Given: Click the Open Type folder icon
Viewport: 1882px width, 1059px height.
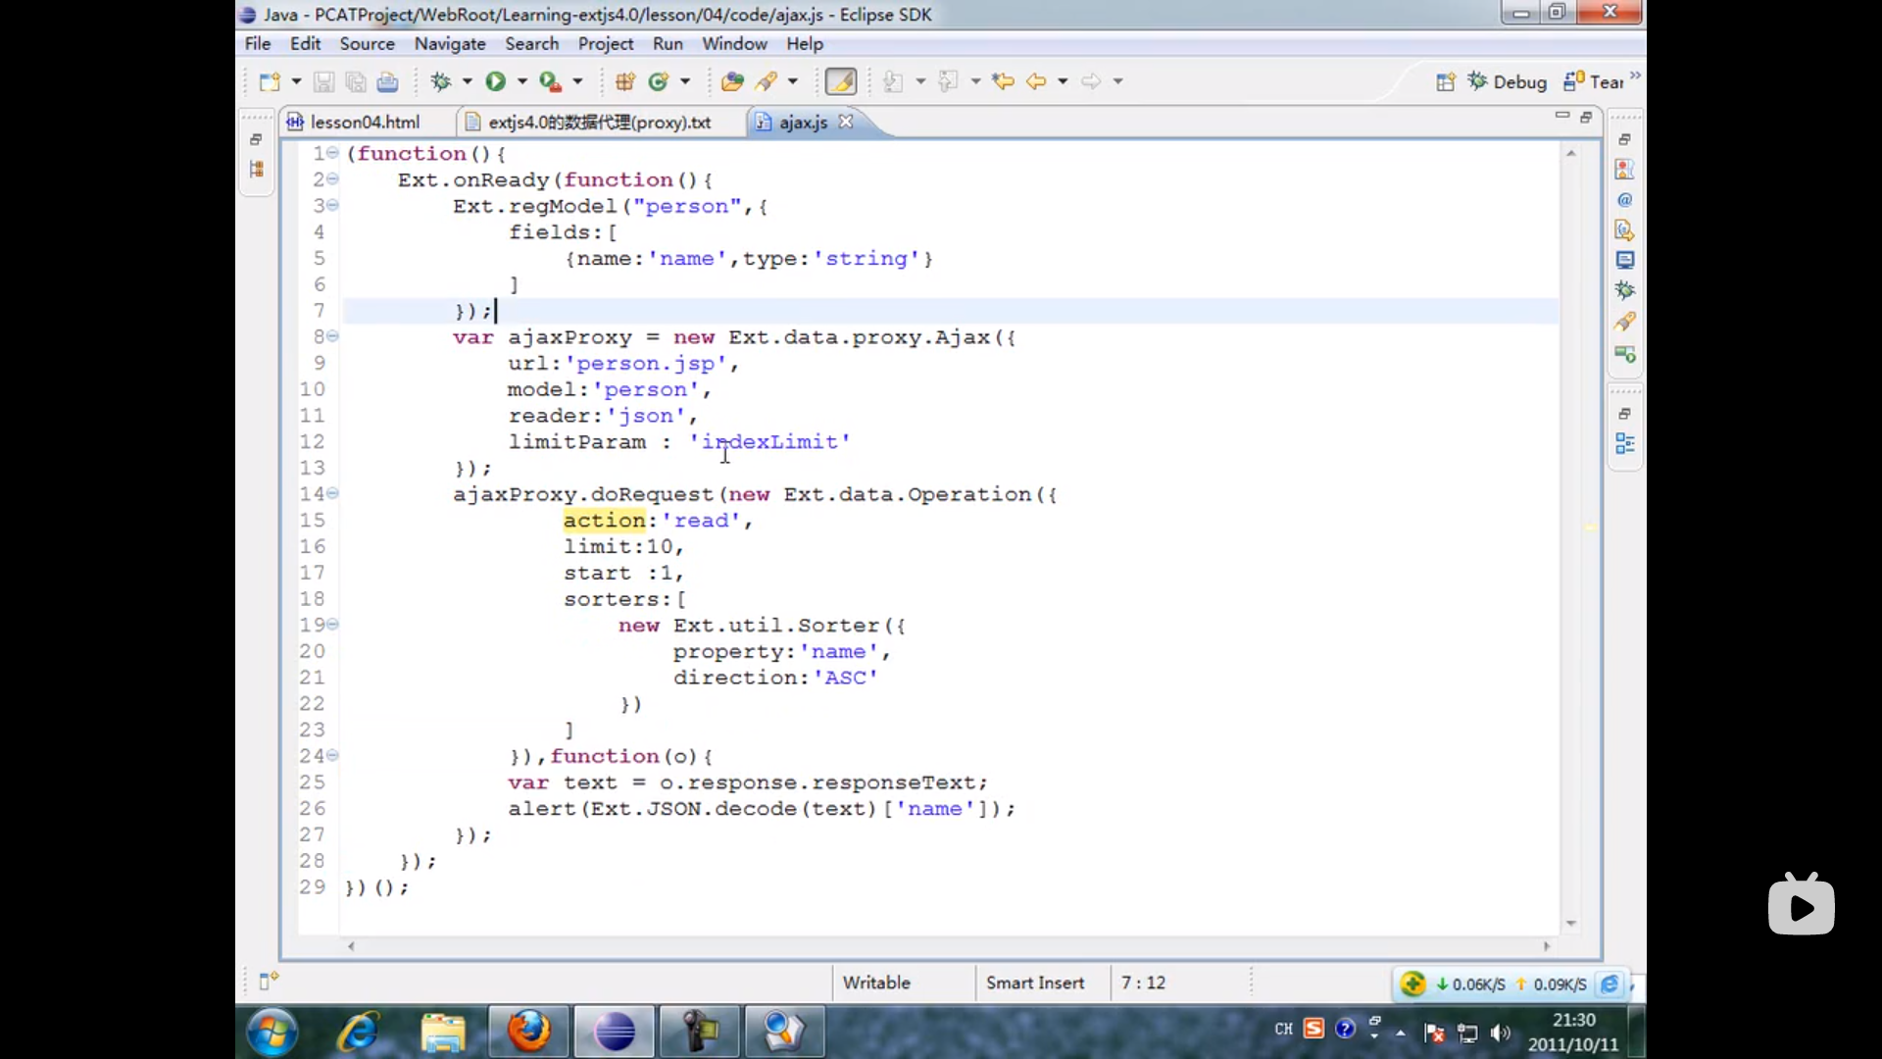Looking at the screenshot, I should [x=731, y=82].
